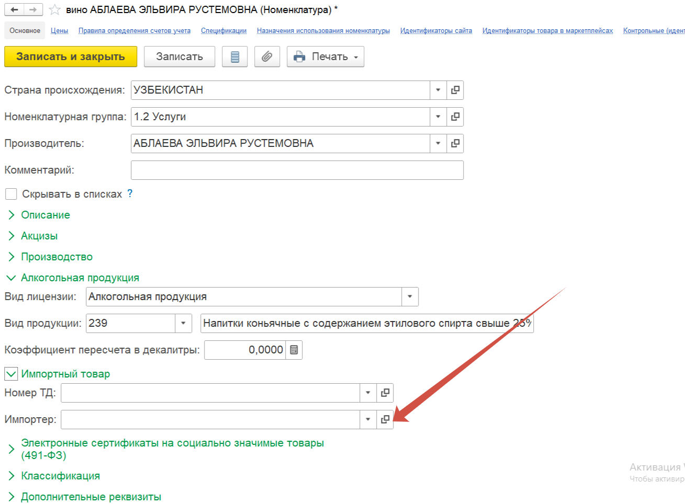Open the Номенклатурная группа dropdown
Screen dimensions: 685x504
pos(438,117)
